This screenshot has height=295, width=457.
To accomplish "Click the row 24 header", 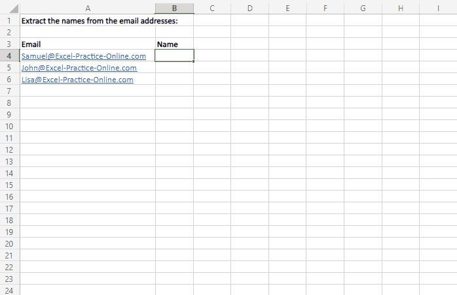I will (x=10, y=290).
